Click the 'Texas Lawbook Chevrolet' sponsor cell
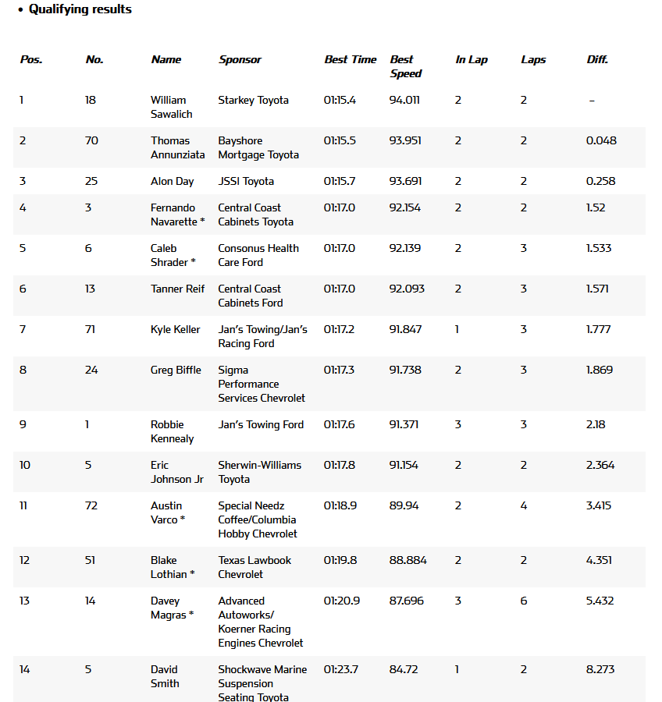The image size is (662, 702). click(x=254, y=567)
